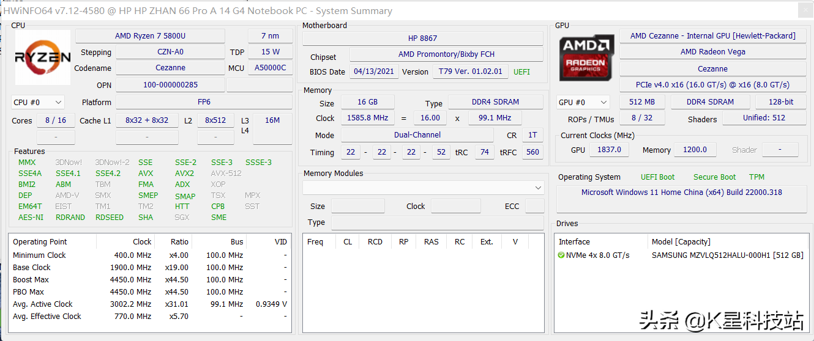Click the 16M L3 cache value
Image resolution: width=814 pixels, height=341 pixels.
click(x=272, y=120)
